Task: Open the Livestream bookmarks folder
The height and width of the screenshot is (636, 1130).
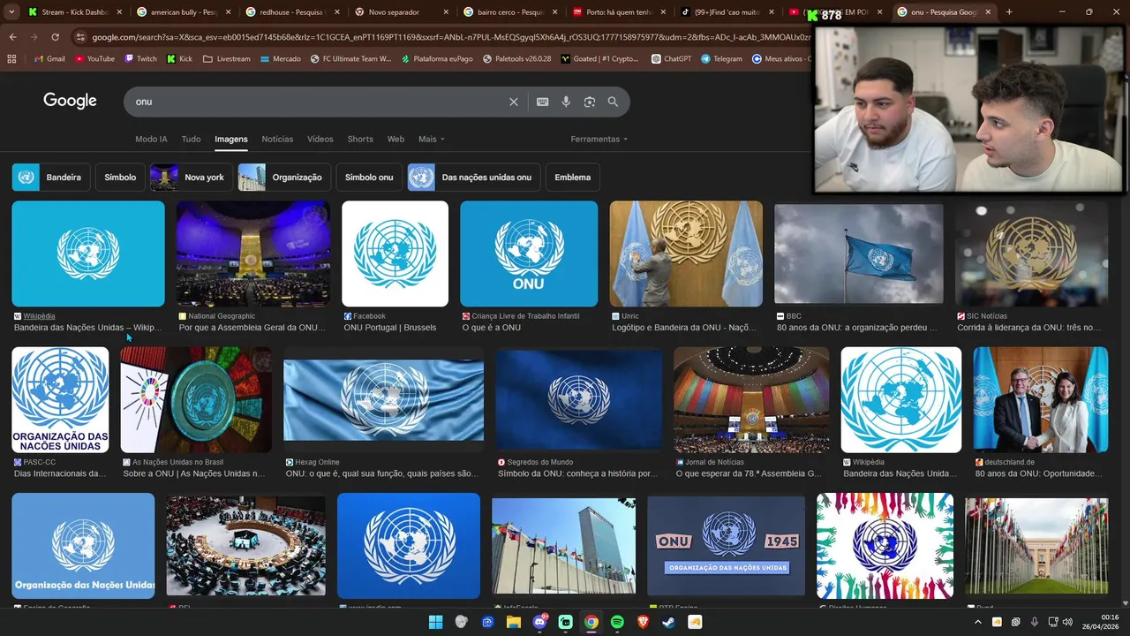Action: (226, 59)
